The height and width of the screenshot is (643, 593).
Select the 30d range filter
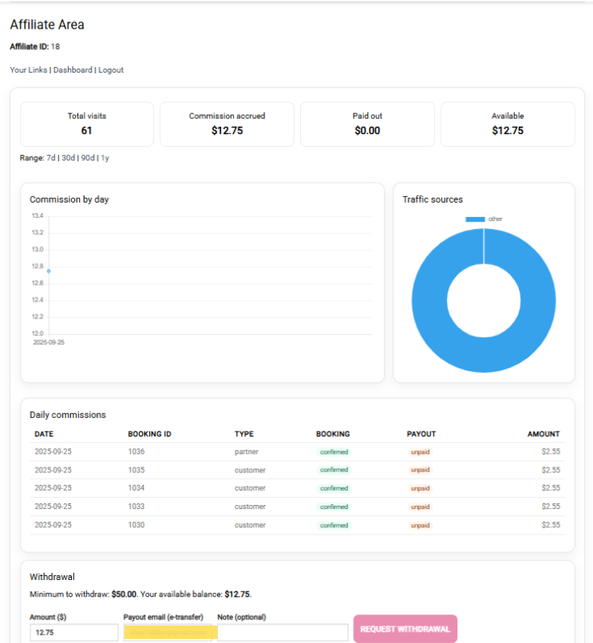[x=69, y=158]
